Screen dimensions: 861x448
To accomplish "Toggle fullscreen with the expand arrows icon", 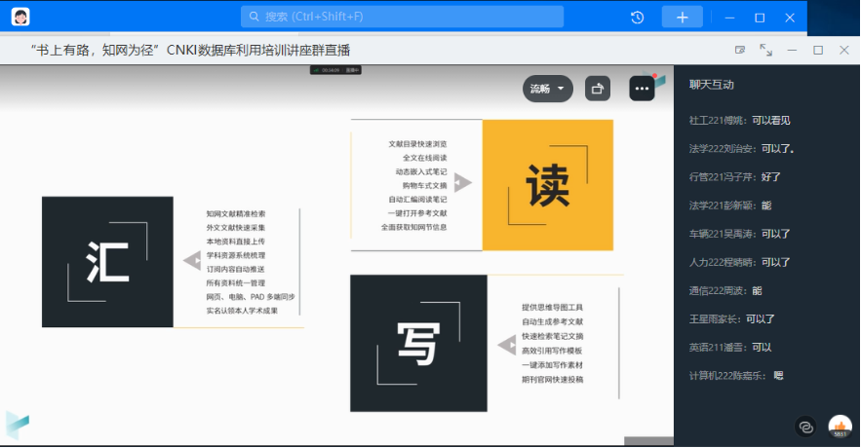I will coord(765,50).
